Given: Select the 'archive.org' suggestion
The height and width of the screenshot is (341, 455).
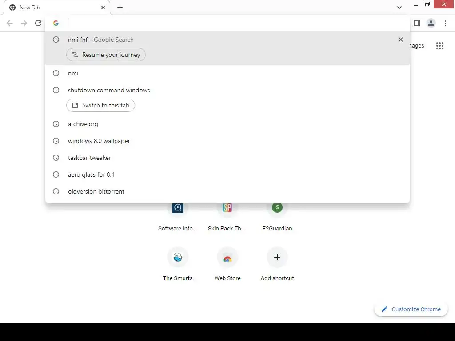Looking at the screenshot, I should coord(227,124).
